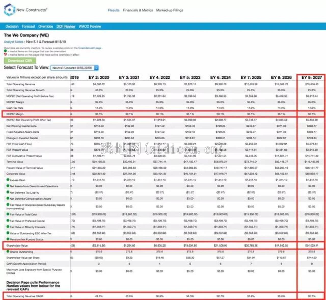Open the WACC Review tab
The height and width of the screenshot is (300, 326).
pyautogui.click(x=90, y=26)
